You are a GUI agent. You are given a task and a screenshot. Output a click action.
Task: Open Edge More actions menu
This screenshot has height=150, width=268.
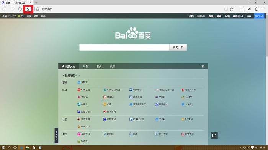tap(264, 9)
